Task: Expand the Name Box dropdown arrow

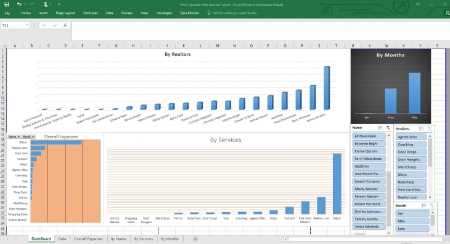Action: (27, 25)
